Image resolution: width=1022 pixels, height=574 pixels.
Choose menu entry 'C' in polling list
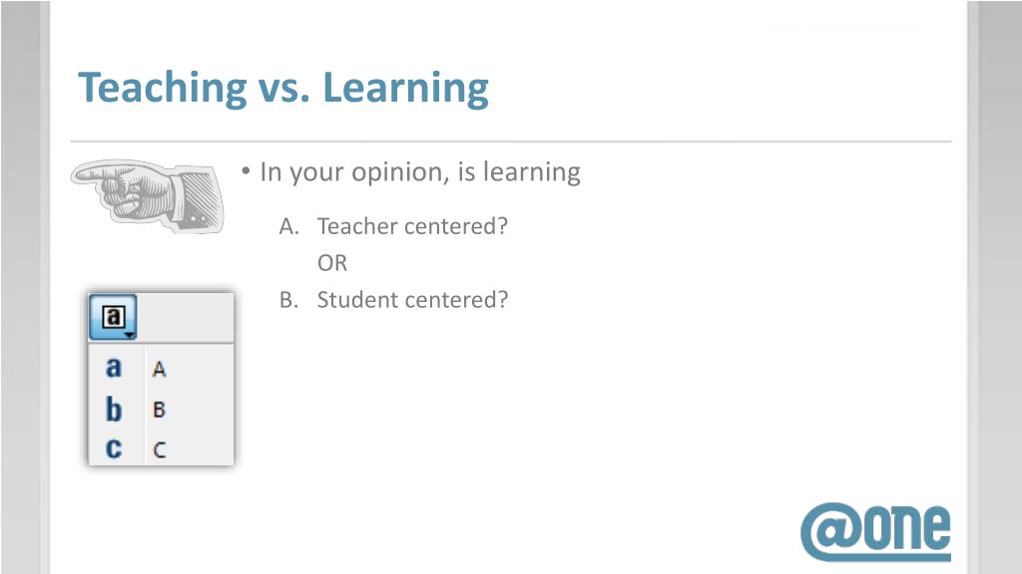(160, 449)
